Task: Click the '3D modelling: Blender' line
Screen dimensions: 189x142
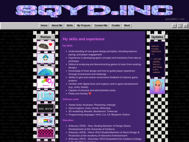Action: tap(93, 111)
